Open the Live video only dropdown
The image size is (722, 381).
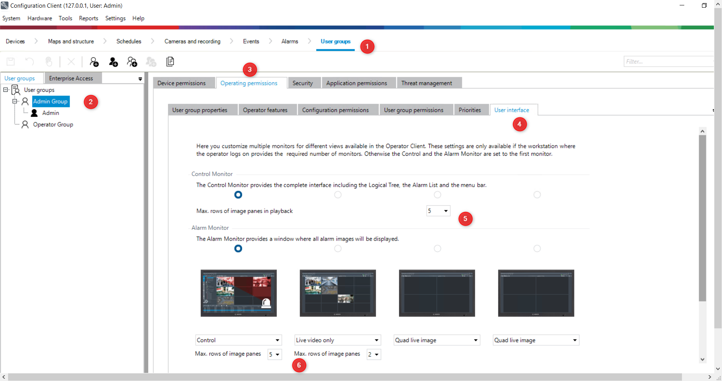337,340
